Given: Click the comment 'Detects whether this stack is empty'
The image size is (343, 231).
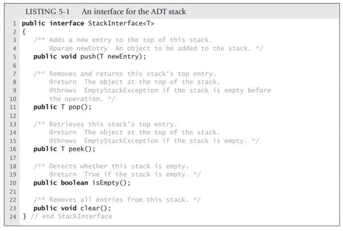Looking at the screenshot, I should 111,166.
